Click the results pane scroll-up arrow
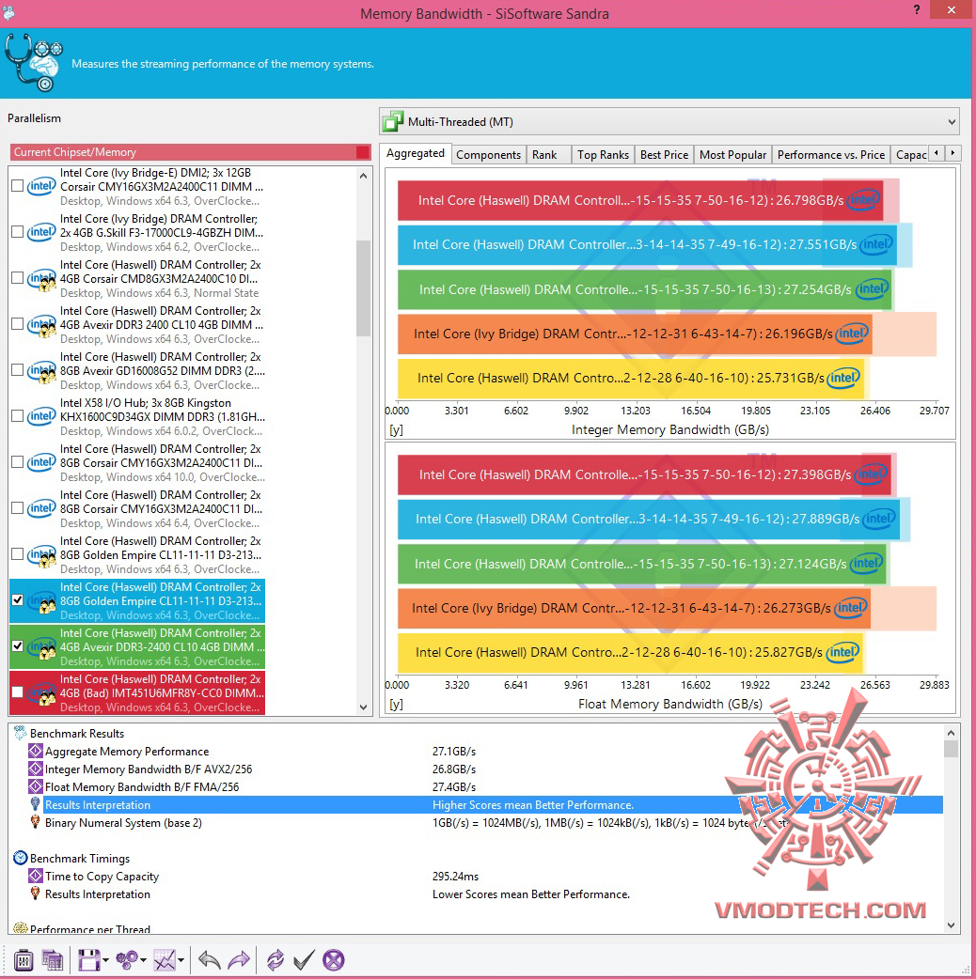This screenshot has width=976, height=979. (951, 733)
